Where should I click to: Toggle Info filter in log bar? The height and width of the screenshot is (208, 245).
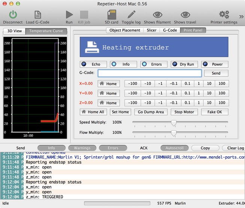(x=51, y=148)
